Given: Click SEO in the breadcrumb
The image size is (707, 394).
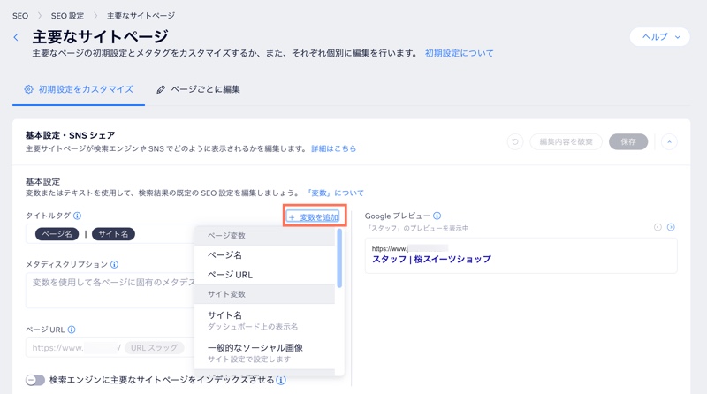Looking at the screenshot, I should [20, 16].
